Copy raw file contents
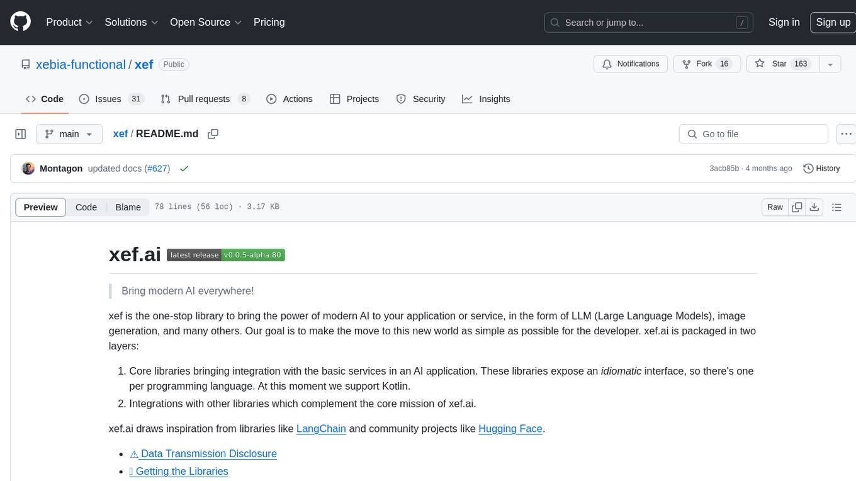Screen dimensions: 856x481 797,207
